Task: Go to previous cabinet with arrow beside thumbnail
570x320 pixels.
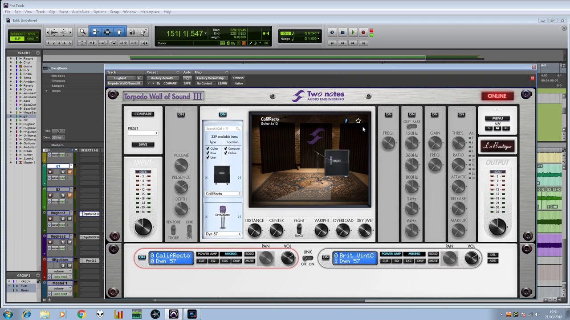Action: pos(206,178)
